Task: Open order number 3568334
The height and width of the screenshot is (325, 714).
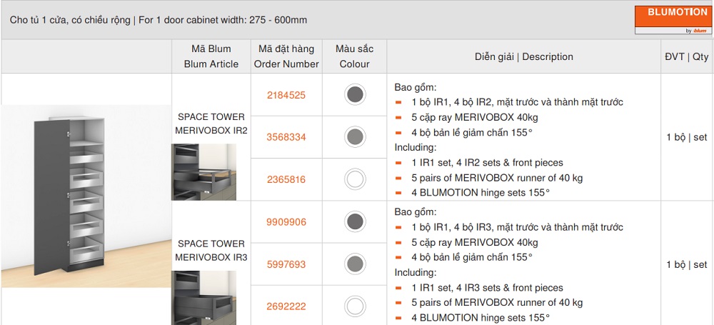Action: [x=286, y=136]
